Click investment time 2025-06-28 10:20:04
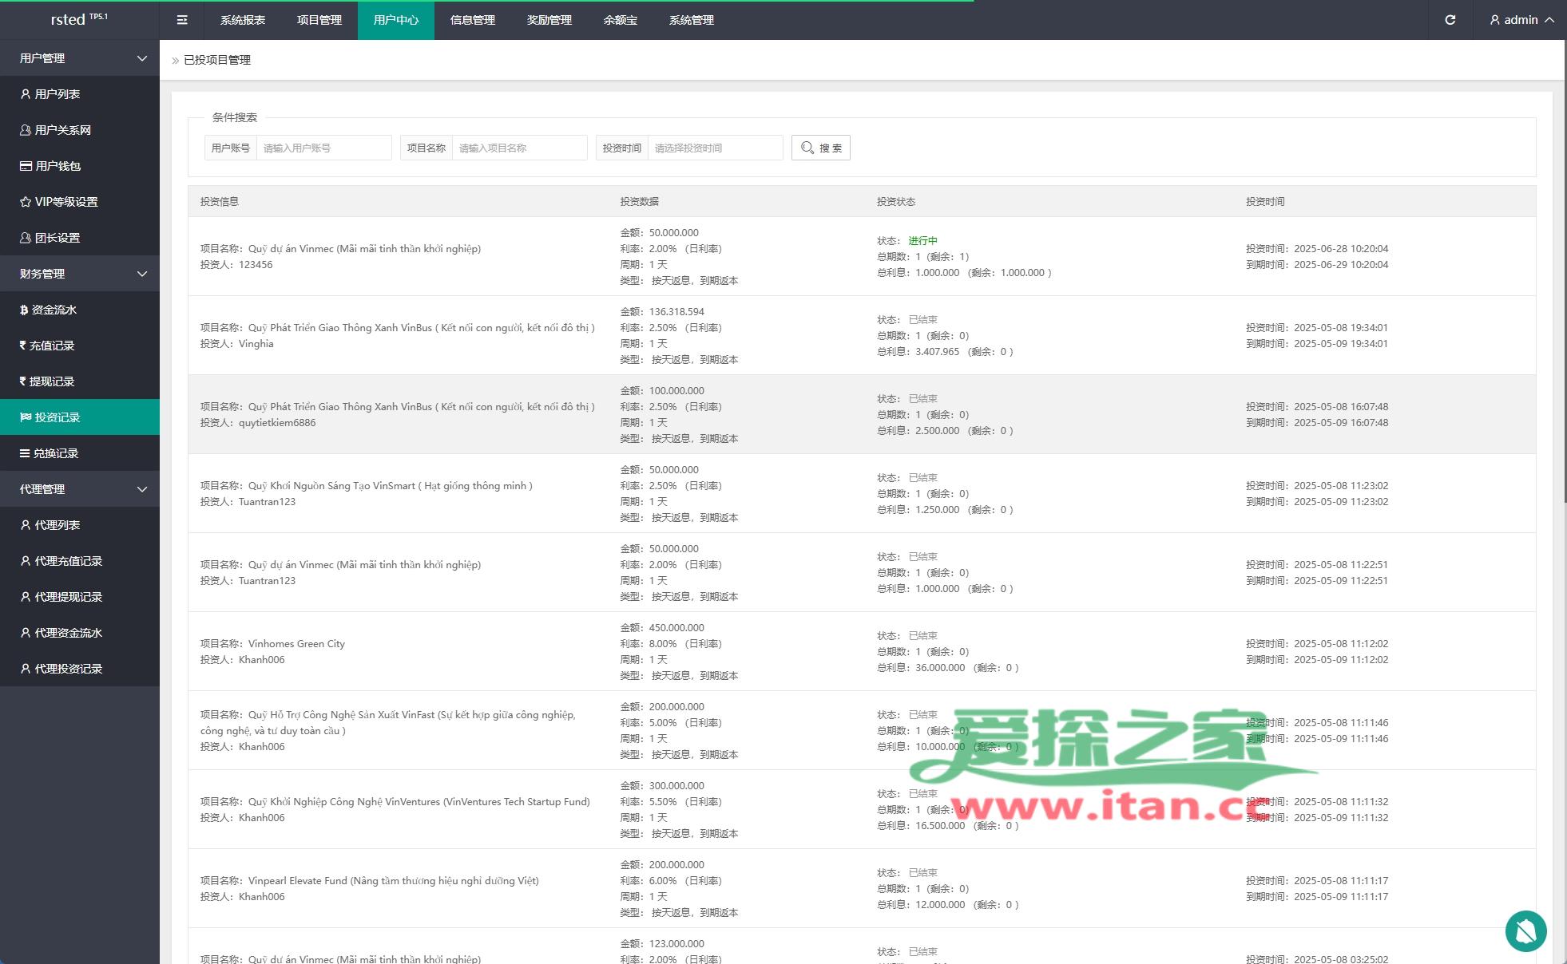 tap(1341, 249)
